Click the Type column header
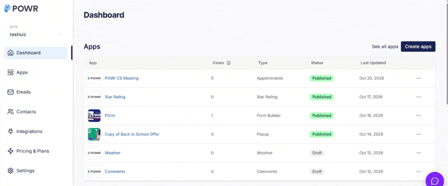Screen dimensions: 448x186 point(263,63)
